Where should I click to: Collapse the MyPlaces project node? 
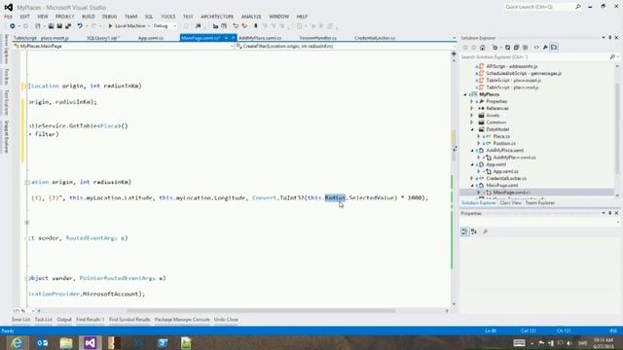pos(465,94)
